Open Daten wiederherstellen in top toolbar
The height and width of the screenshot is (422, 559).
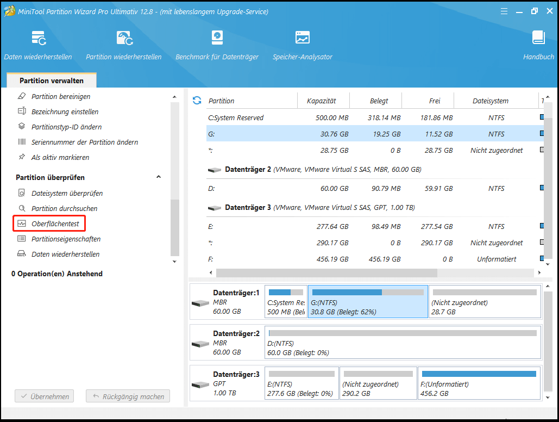38,46
